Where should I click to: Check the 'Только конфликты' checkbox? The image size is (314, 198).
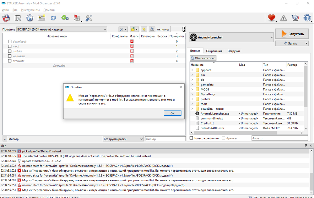click(192, 138)
